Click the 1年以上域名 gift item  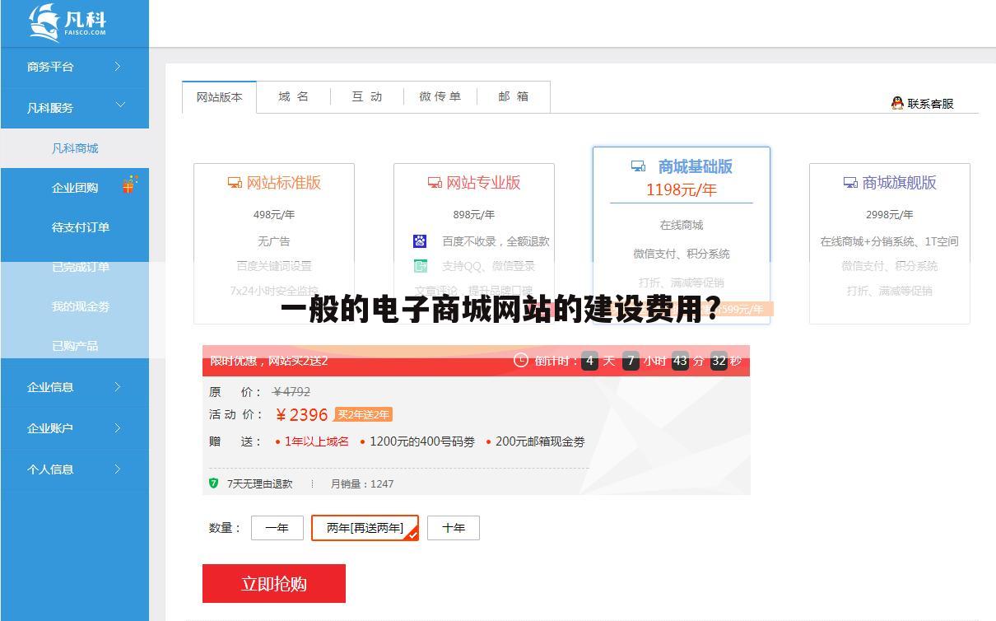(316, 441)
